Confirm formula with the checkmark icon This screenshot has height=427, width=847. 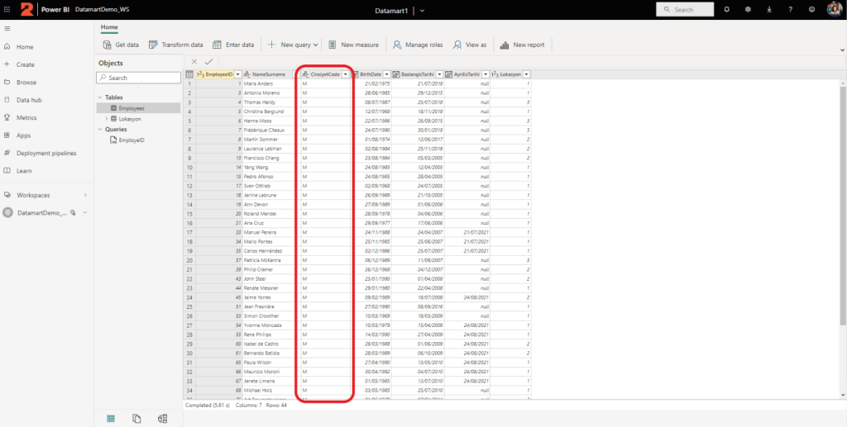208,61
